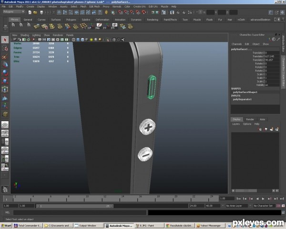Click the question-mark selection mask icon
The width and height of the screenshot is (286, 229).
(100, 12)
